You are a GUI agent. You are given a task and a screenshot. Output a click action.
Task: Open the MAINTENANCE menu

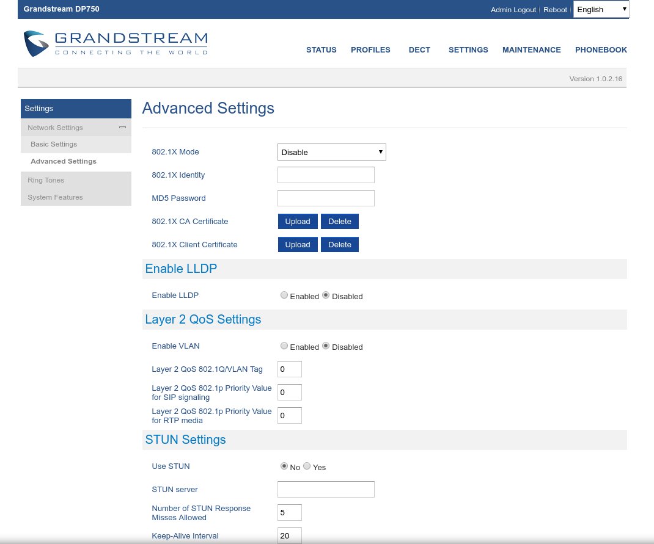pyautogui.click(x=531, y=50)
